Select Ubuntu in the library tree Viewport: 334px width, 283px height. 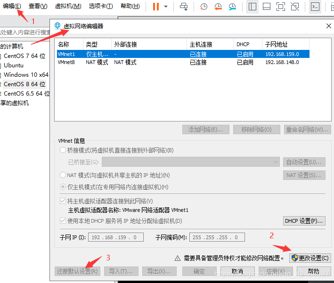(14, 65)
